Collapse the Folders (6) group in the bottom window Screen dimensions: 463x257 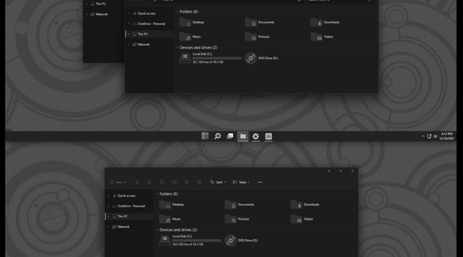coord(157,194)
